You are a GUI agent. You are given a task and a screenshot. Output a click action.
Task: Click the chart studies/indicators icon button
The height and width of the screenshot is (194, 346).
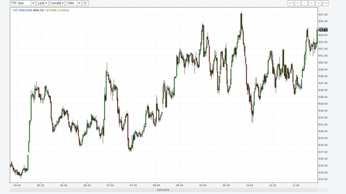[x=85, y=3]
